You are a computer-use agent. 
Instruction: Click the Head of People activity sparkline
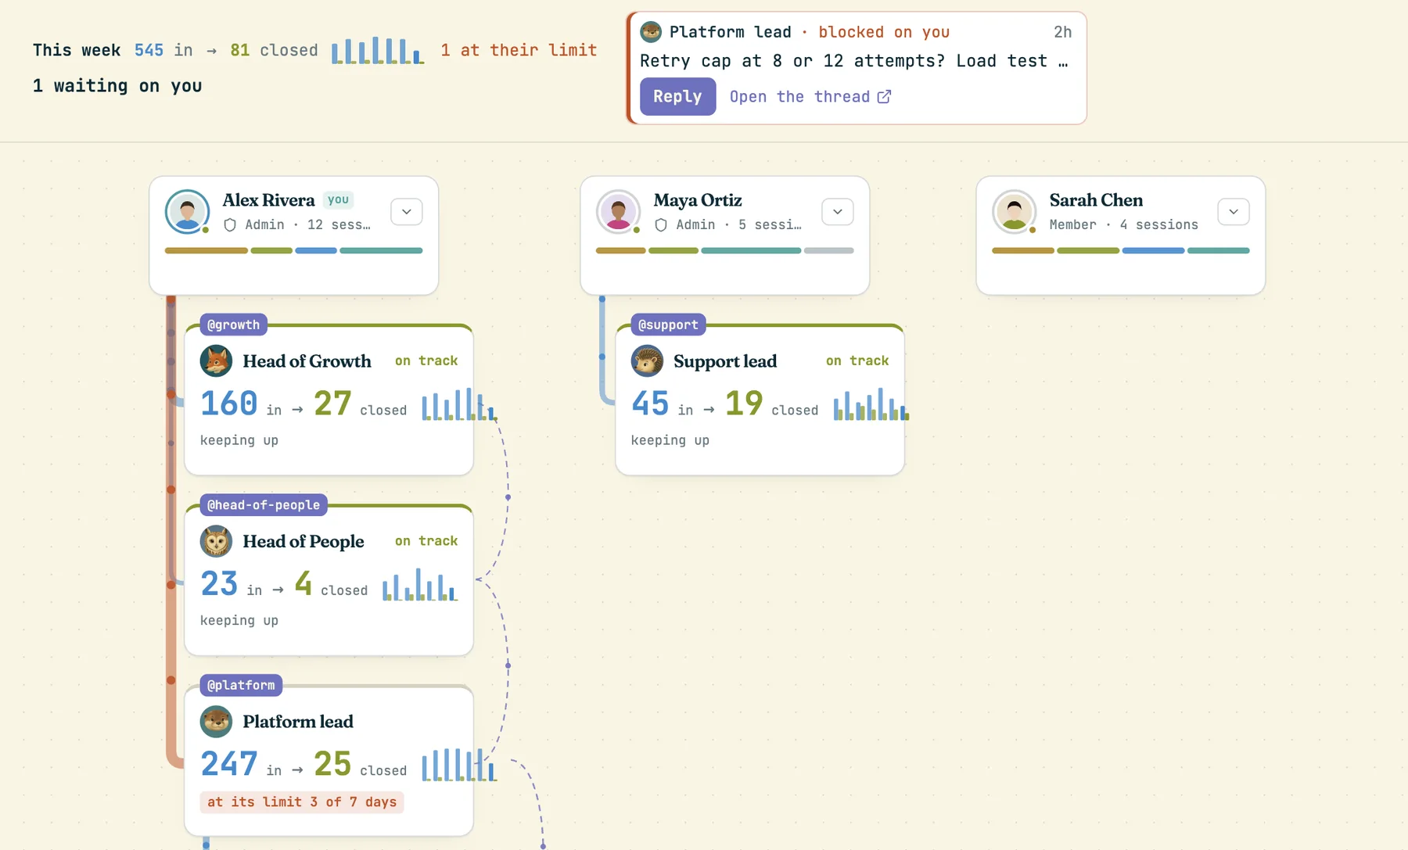420,584
